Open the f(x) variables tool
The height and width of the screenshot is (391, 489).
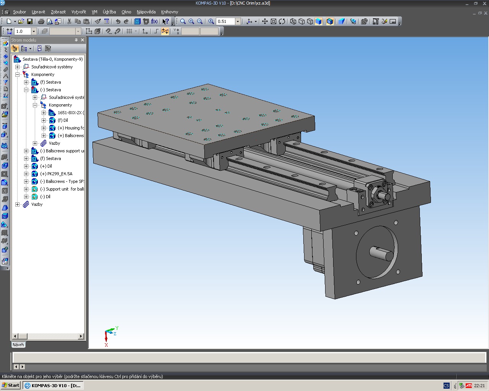pos(154,21)
